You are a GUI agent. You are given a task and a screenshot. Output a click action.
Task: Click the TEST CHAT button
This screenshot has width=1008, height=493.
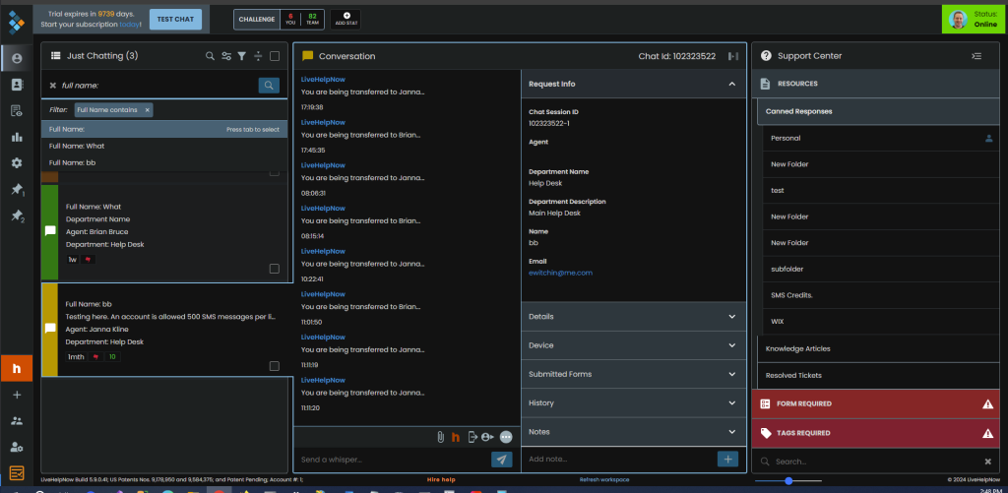coord(176,18)
